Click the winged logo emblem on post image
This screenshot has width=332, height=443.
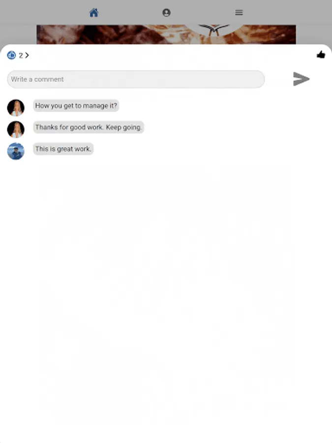pyautogui.click(x=214, y=30)
